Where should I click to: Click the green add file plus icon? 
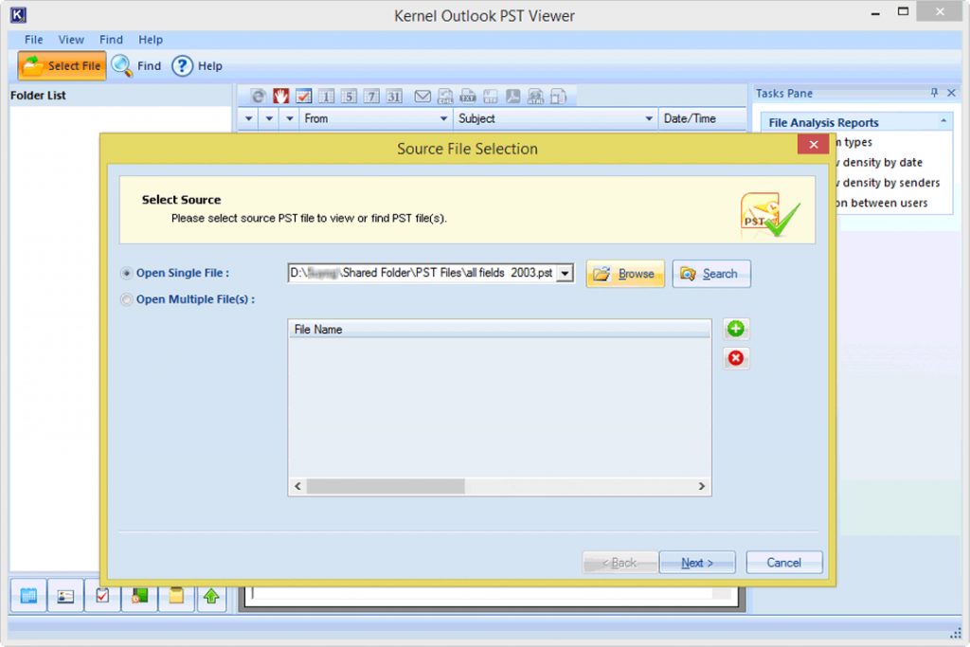[x=735, y=329]
